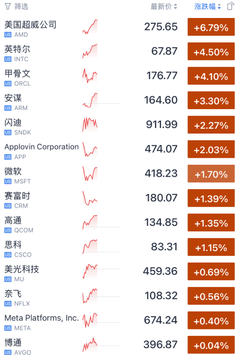Open the 美国超威公司 stock entry

30,24
